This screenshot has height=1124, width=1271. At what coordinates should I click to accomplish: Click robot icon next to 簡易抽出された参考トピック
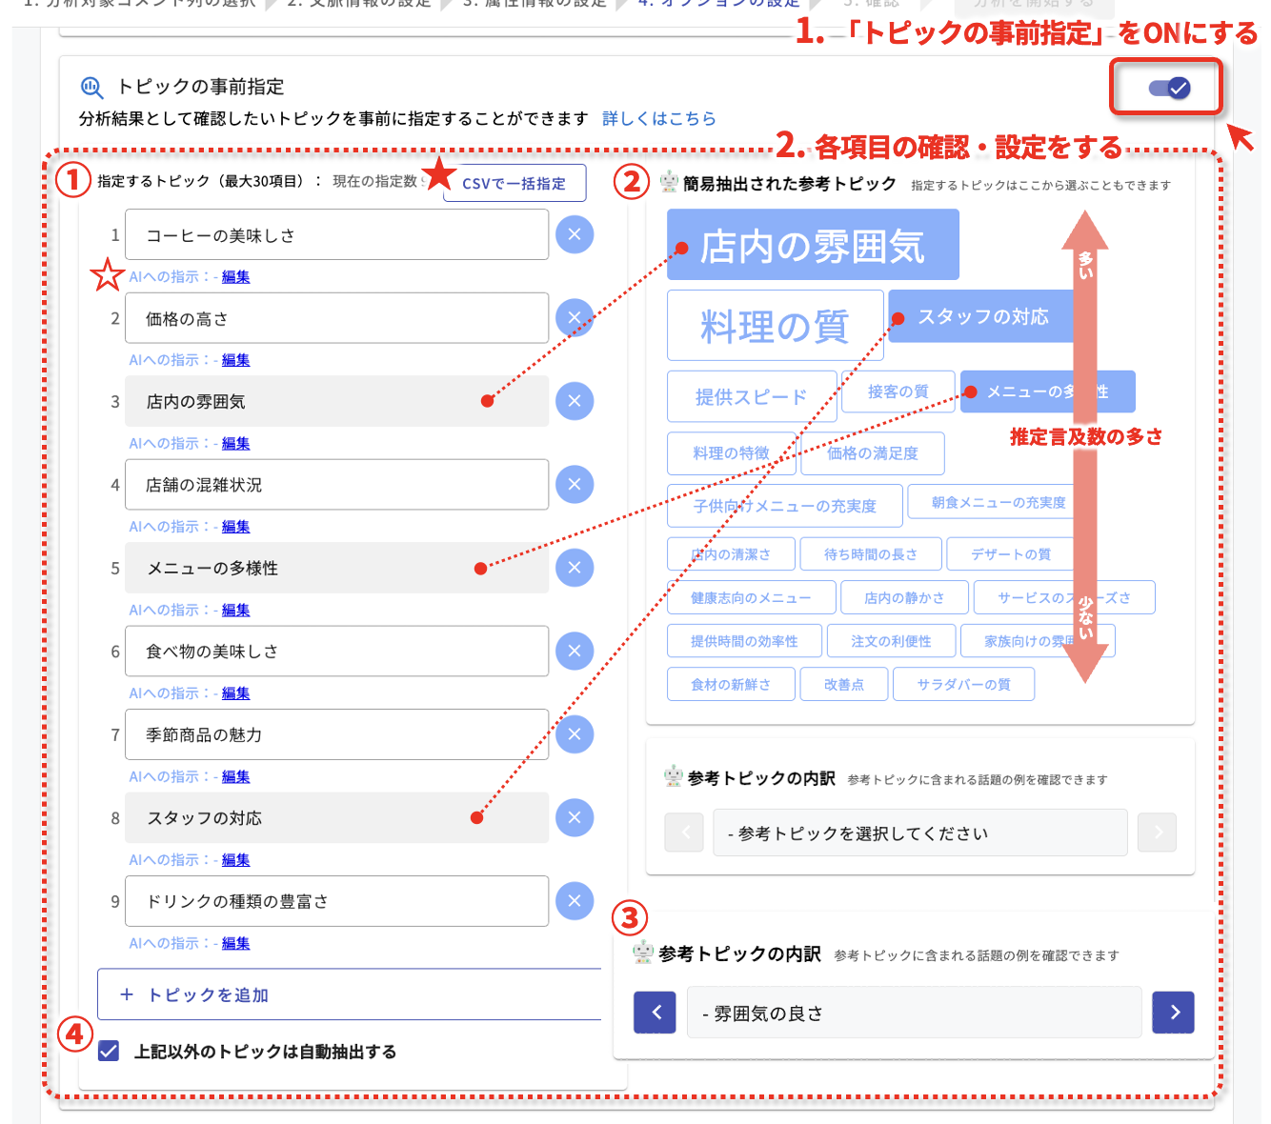pos(668,183)
